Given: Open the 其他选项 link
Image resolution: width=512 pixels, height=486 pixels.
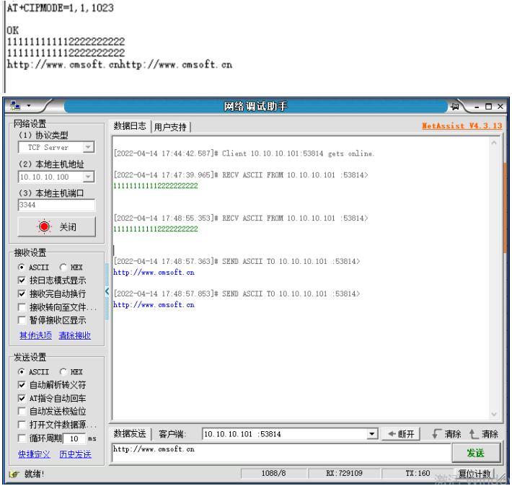Looking at the screenshot, I should [35, 335].
